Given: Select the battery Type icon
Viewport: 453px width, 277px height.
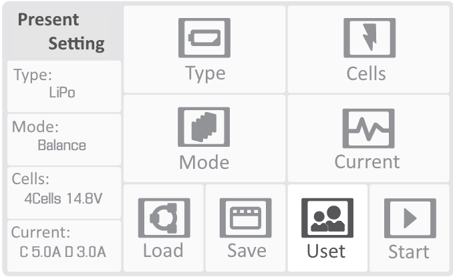Looking at the screenshot, I should 204,38.
